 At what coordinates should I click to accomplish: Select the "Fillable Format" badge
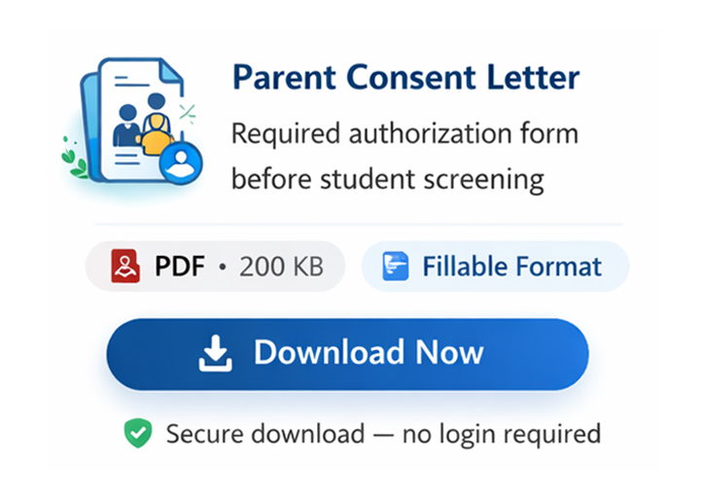click(x=495, y=267)
